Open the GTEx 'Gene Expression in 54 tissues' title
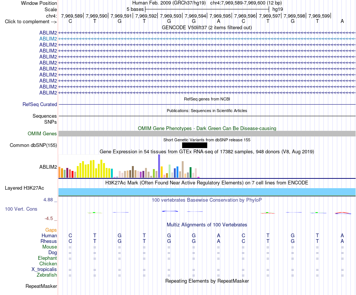The height and width of the screenshot is (295, 356). [206, 152]
